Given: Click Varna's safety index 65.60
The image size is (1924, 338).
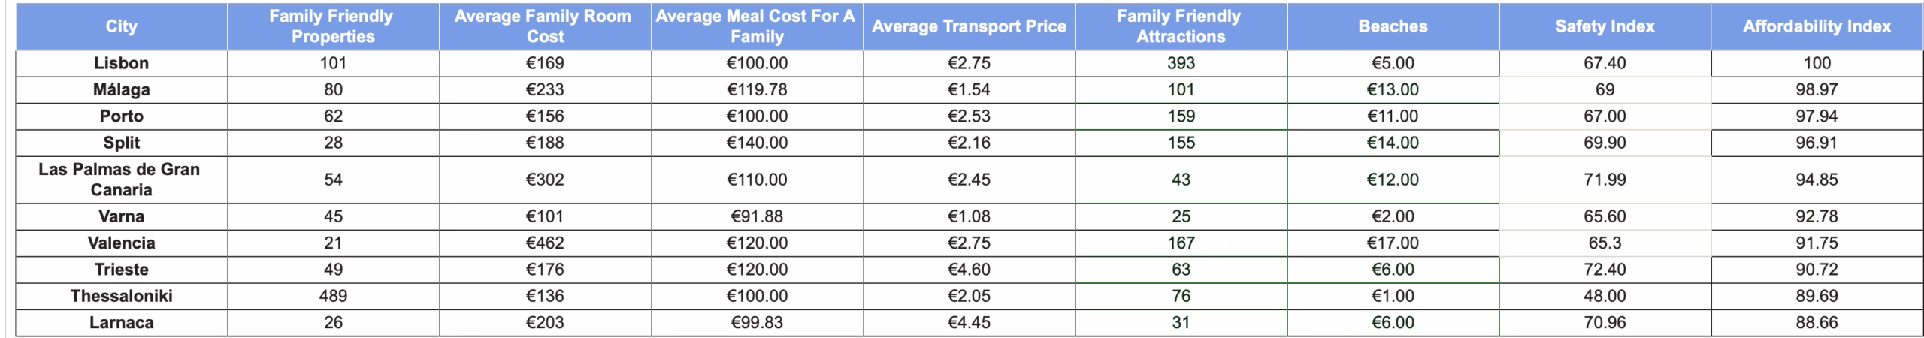Looking at the screenshot, I should click(x=1605, y=216).
